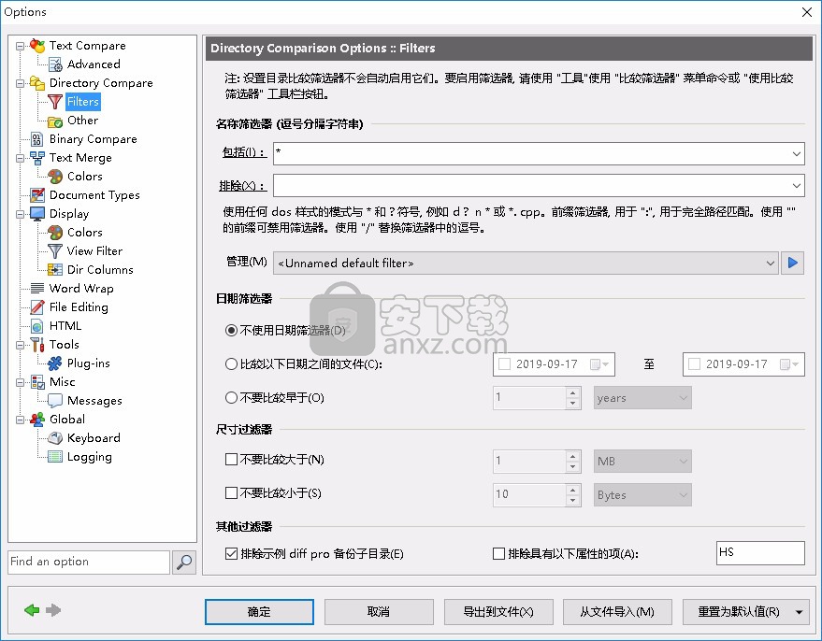The image size is (822, 641).
Task: Click the Binary Compare icon
Action: click(36, 139)
